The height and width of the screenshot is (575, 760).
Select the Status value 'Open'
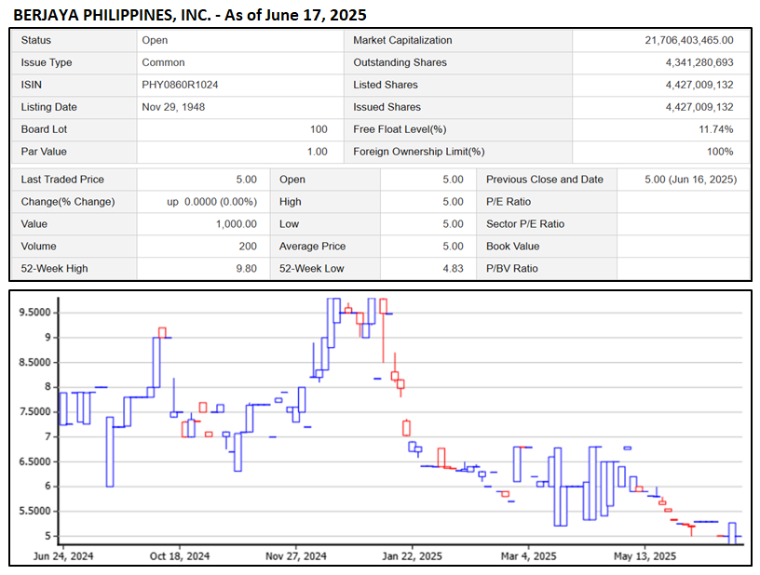click(155, 40)
